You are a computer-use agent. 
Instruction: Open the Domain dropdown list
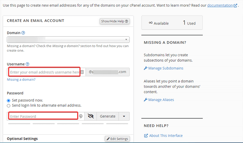(68, 40)
